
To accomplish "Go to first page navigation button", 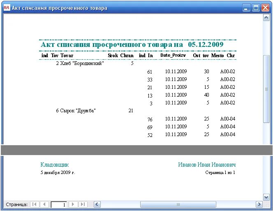I will coord(35,204).
